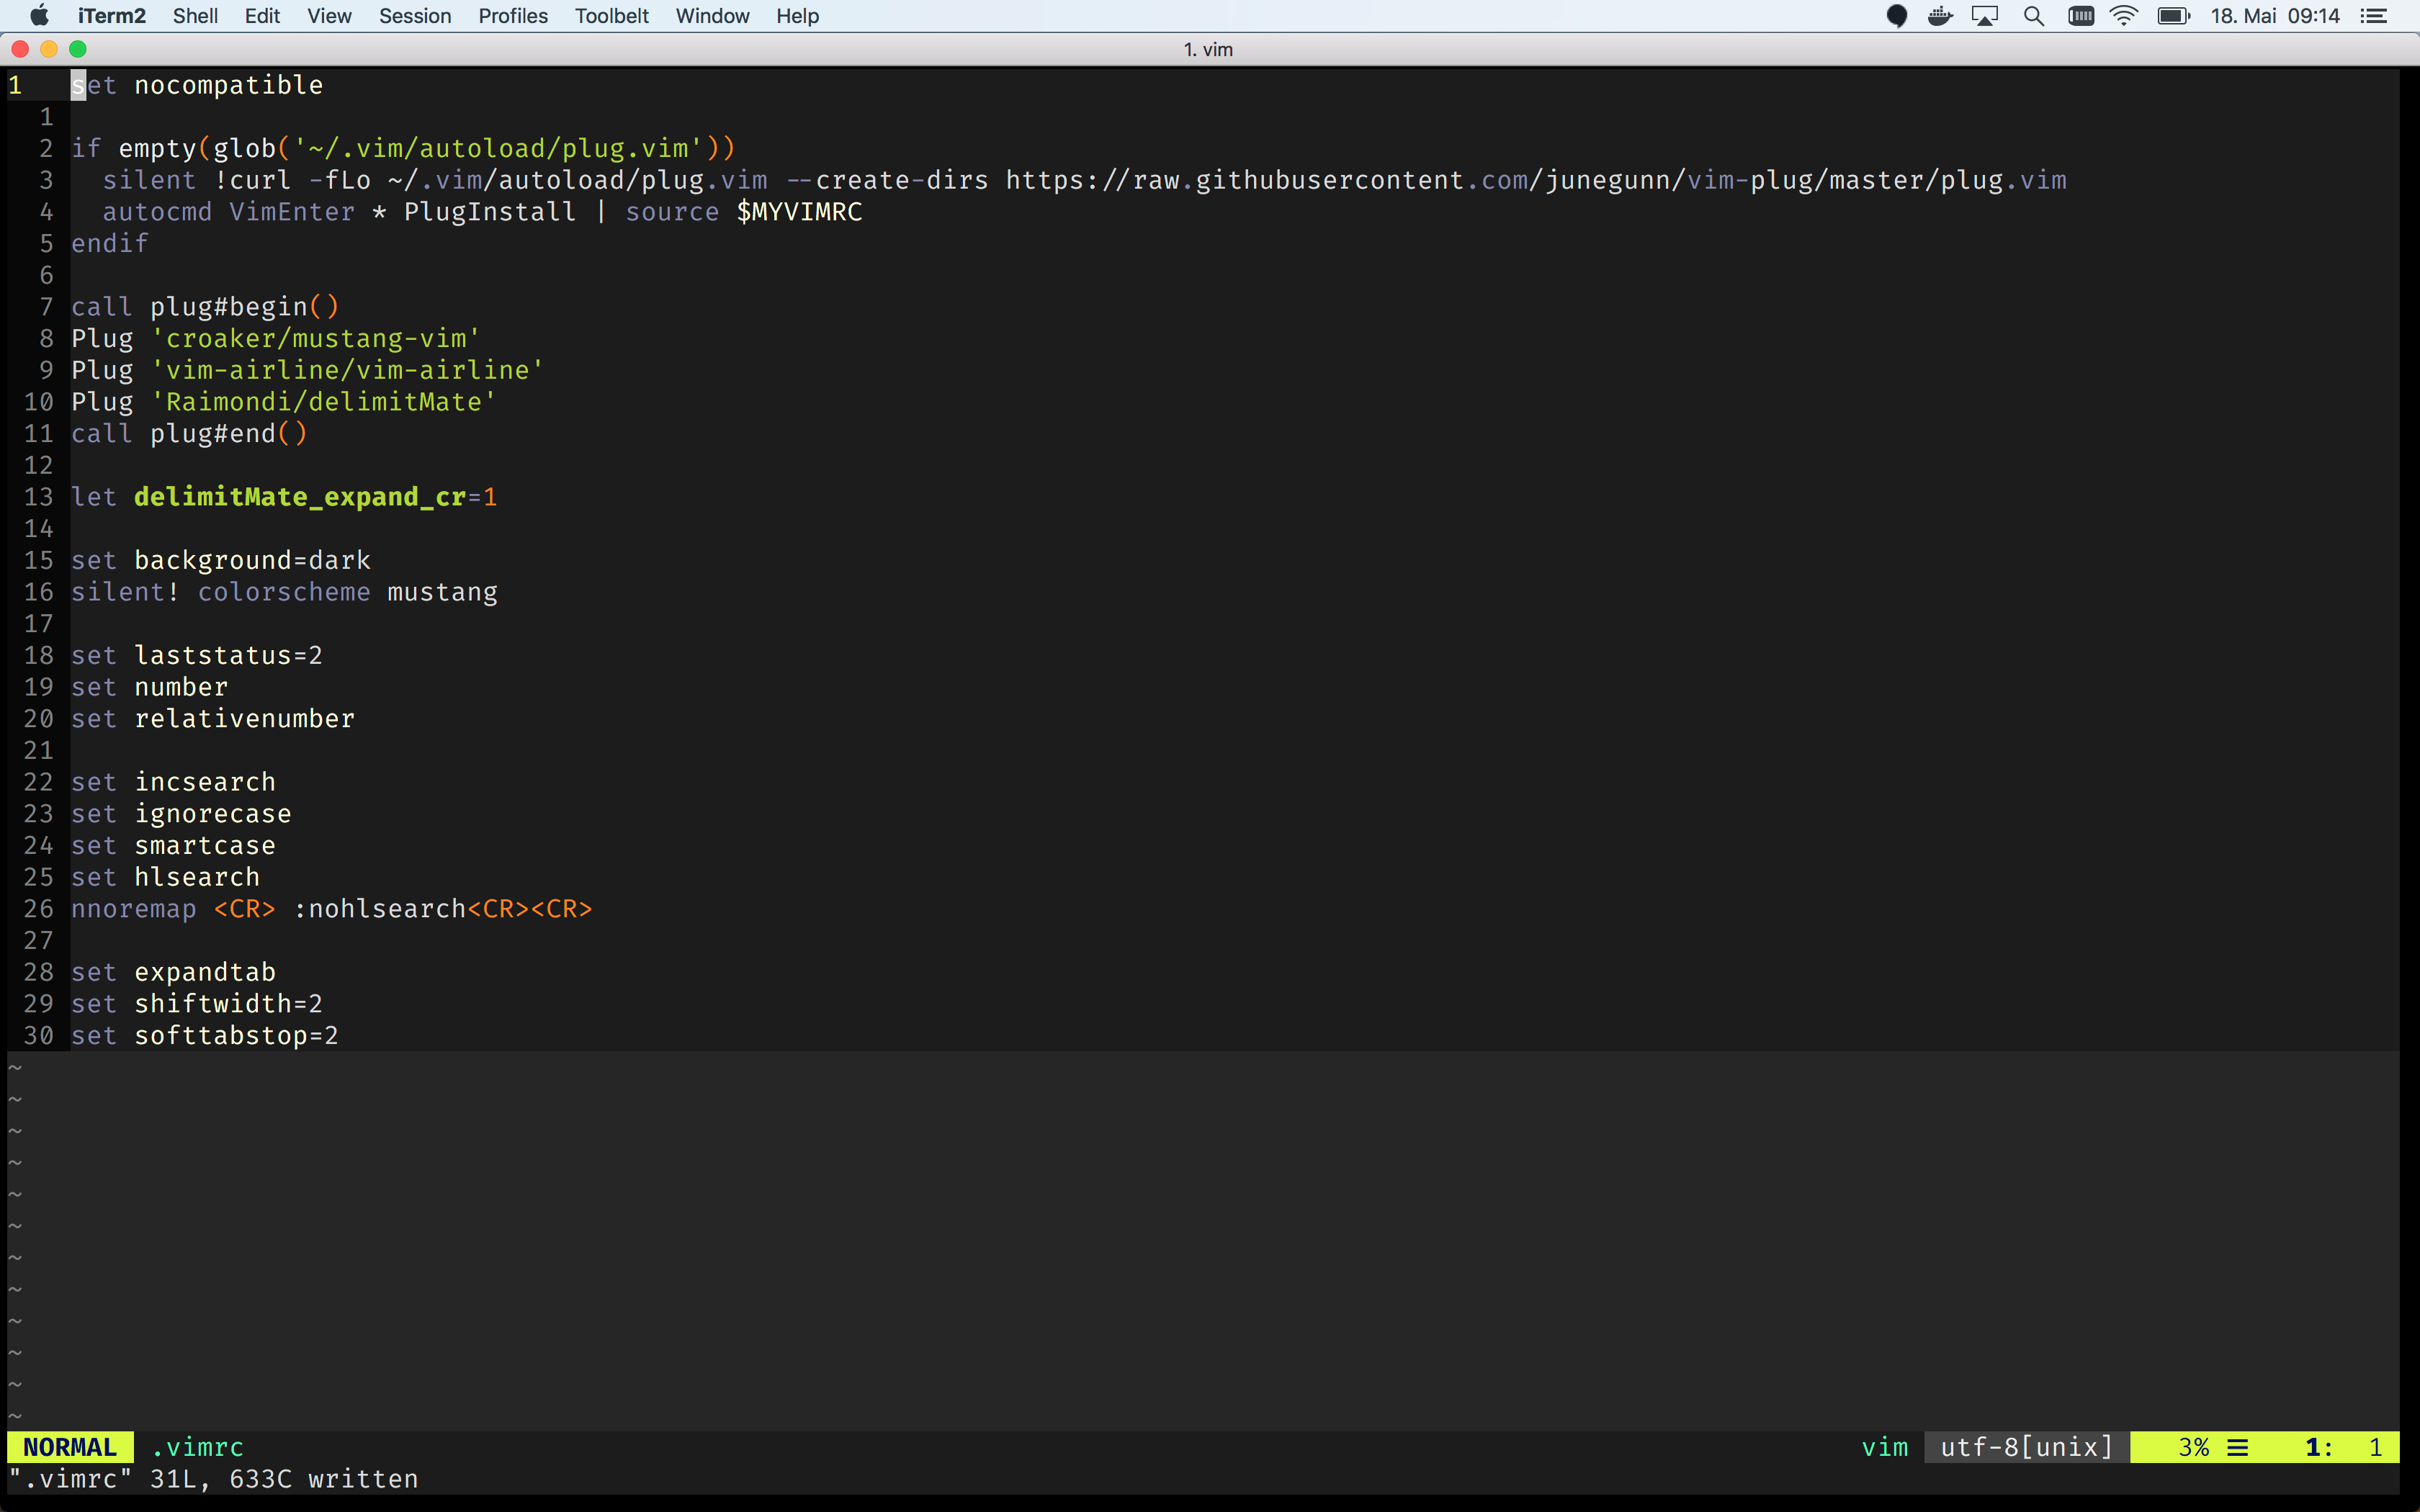Image resolution: width=2420 pixels, height=1512 pixels.
Task: Click the 'silent! colorscheme mustang' line
Action: 284,592
